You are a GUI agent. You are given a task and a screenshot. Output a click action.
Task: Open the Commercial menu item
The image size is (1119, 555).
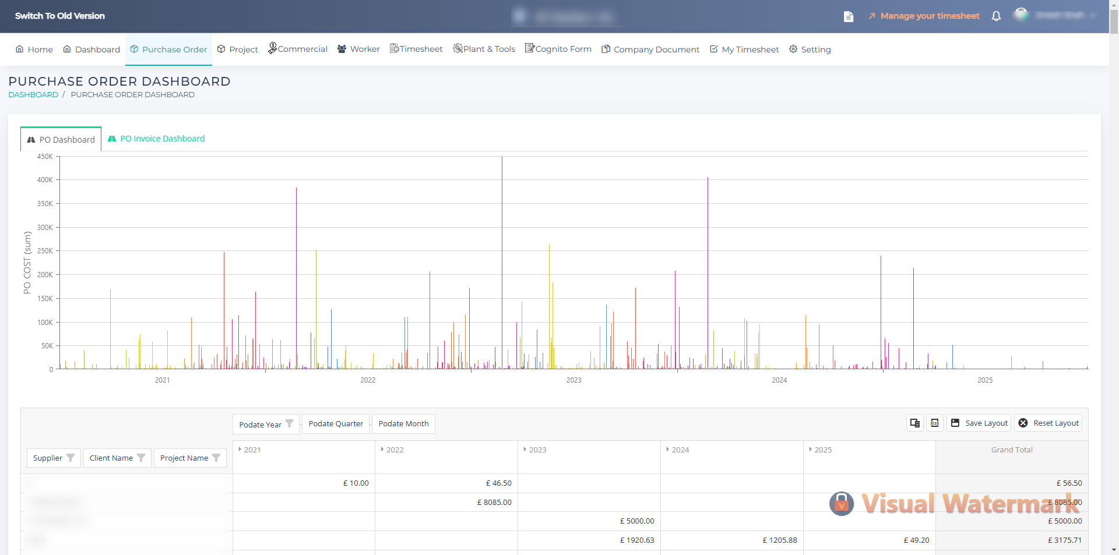pos(297,49)
